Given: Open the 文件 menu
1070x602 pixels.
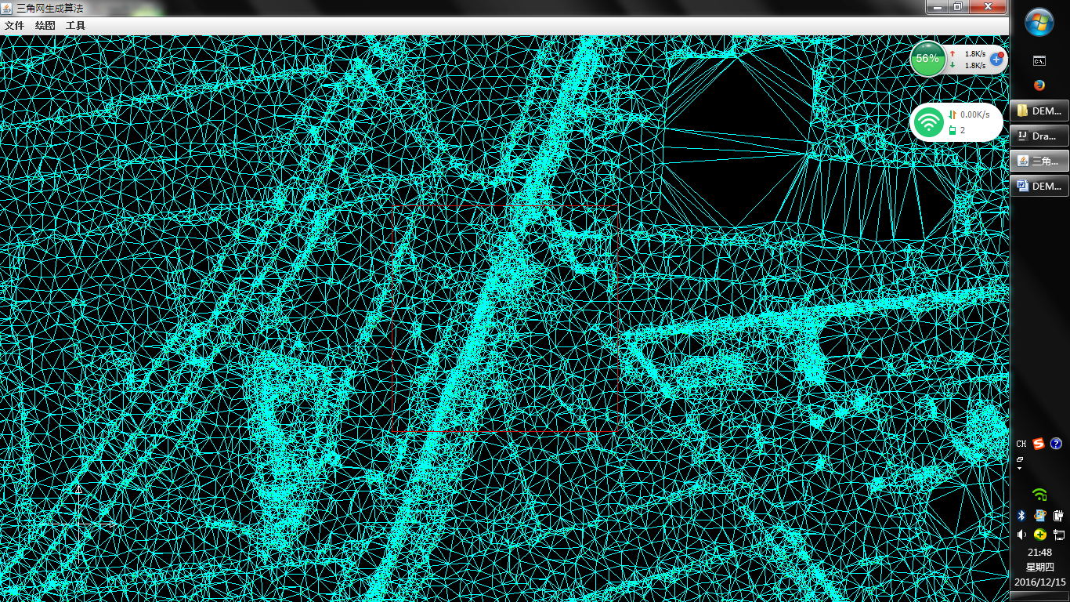Looking at the screenshot, I should point(14,26).
